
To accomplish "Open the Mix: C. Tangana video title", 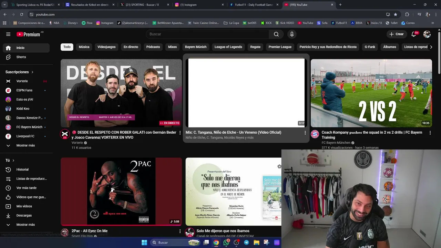I will point(233,132).
